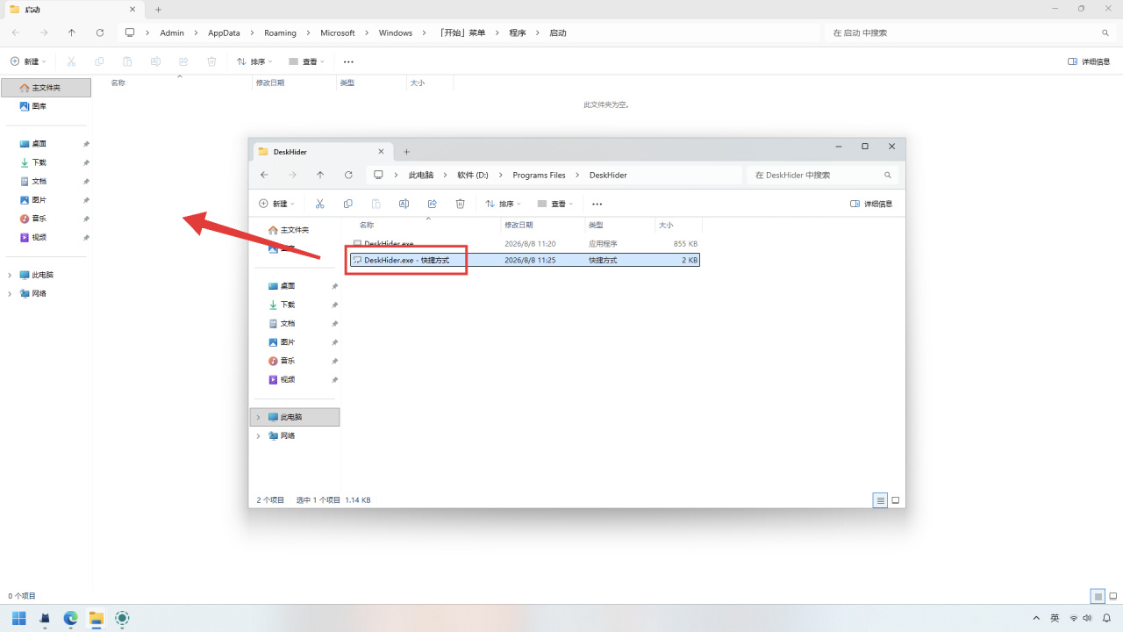Open the Windows Start menu
The image size is (1123, 632).
point(19,619)
